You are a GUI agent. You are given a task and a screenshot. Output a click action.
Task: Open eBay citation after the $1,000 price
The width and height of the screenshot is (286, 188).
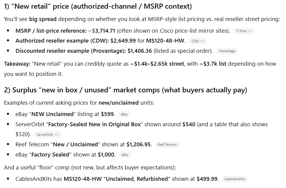click(125, 155)
